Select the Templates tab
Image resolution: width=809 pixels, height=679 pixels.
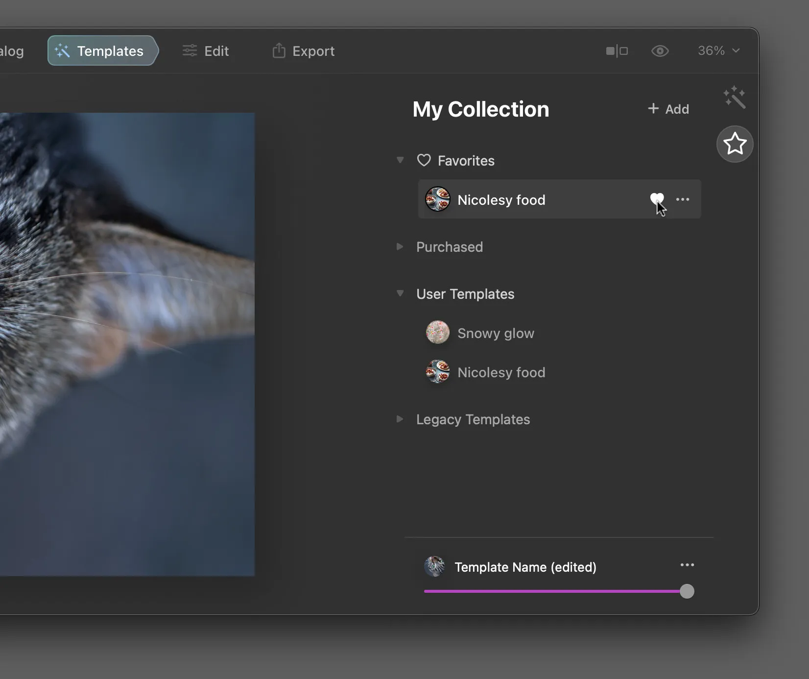tap(100, 51)
